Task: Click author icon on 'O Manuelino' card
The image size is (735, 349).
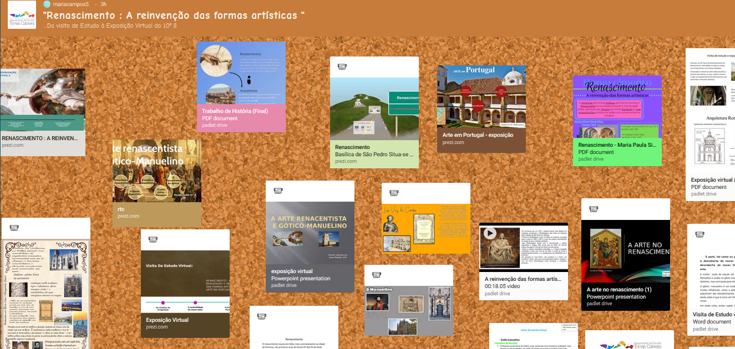Action: pos(377,275)
